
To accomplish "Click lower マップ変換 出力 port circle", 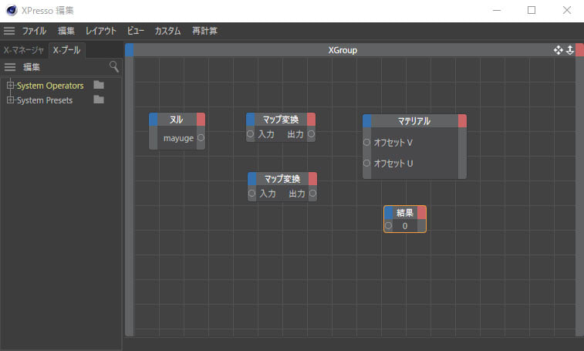I will click(x=313, y=193).
